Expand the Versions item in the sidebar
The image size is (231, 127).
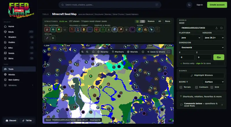(x=19, y=85)
